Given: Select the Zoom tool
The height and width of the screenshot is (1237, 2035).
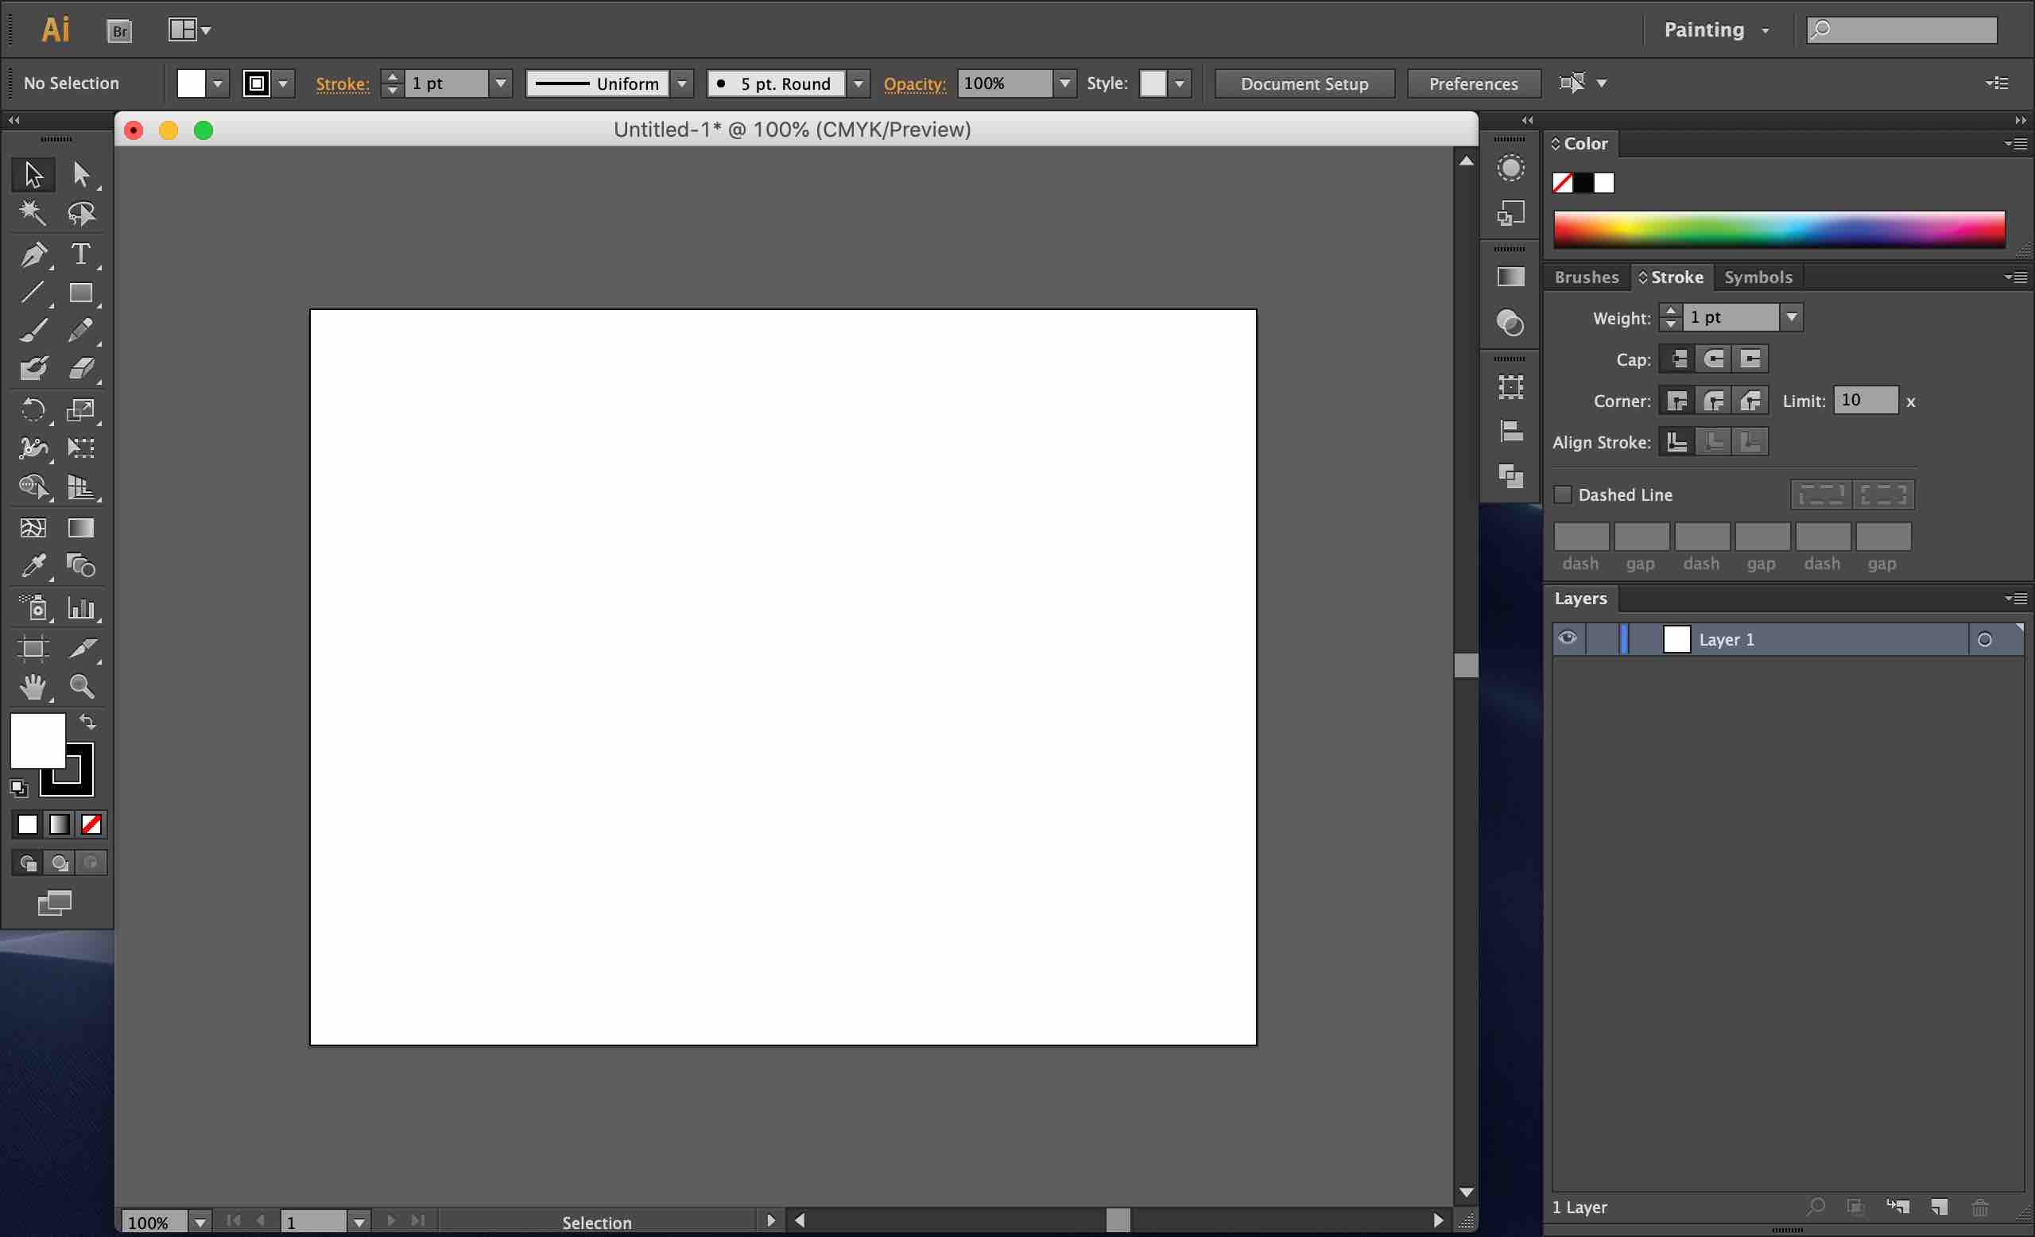Looking at the screenshot, I should coord(81,687).
